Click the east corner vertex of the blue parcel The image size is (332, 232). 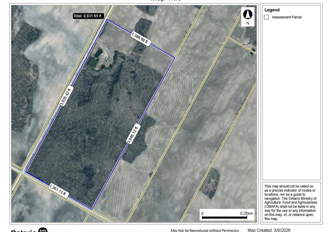(174, 57)
